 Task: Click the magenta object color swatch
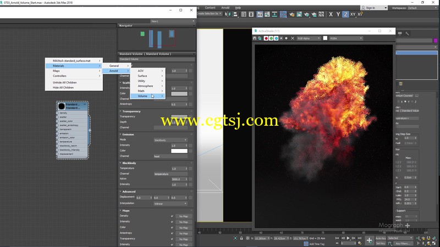point(436,41)
